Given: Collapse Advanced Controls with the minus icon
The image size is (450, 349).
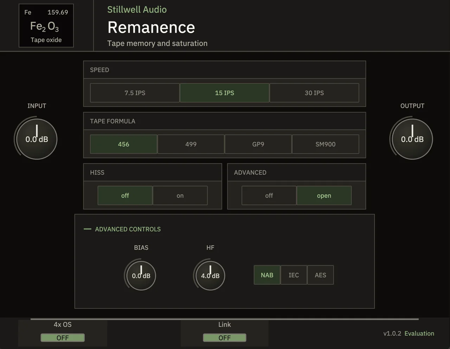Looking at the screenshot, I should [88, 229].
